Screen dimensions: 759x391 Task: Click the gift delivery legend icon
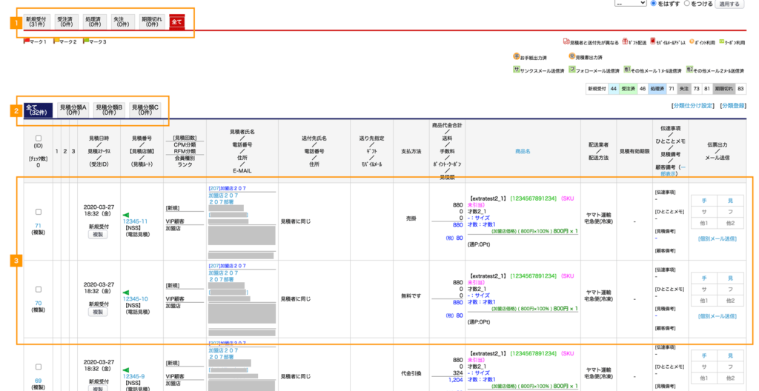(x=625, y=42)
